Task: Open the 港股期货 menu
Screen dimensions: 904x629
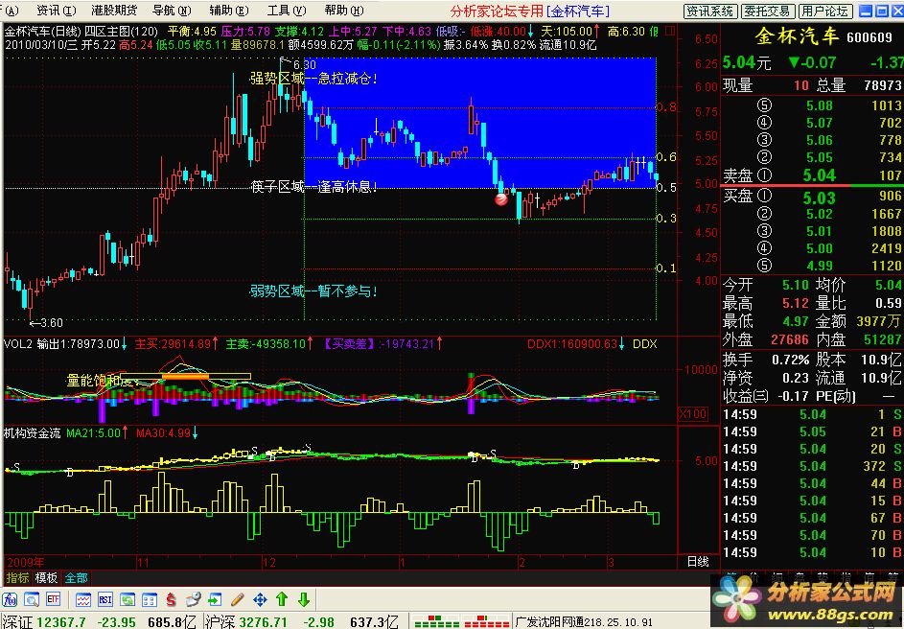Action: (114, 11)
